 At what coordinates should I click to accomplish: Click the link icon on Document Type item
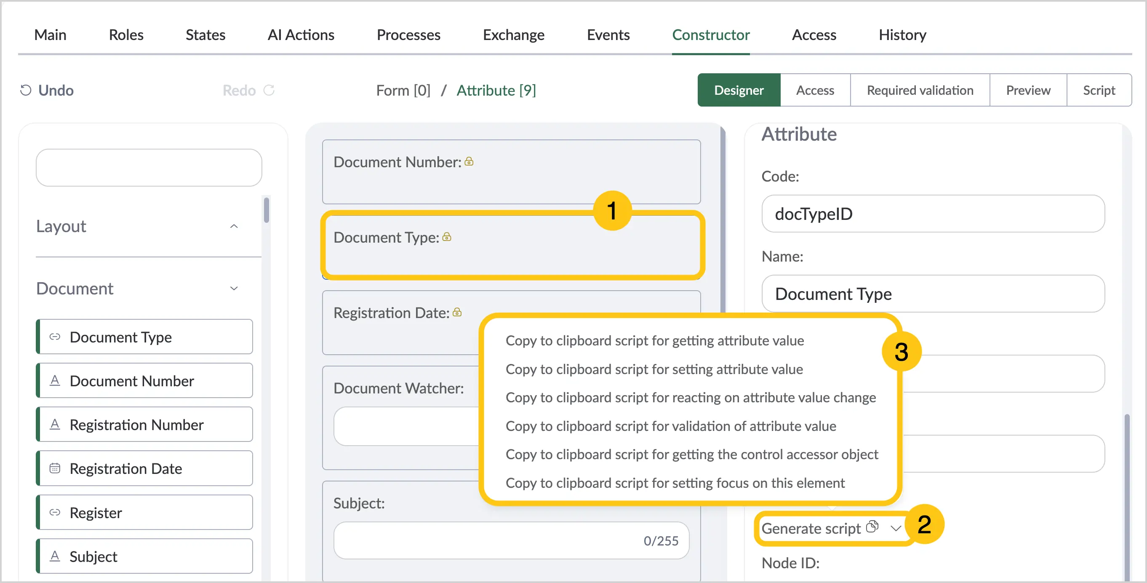click(x=55, y=337)
